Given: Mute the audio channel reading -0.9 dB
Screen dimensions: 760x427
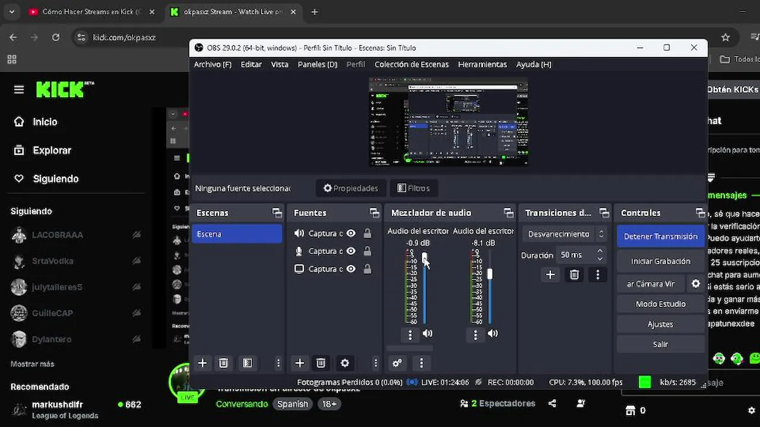Looking at the screenshot, I should (x=427, y=334).
